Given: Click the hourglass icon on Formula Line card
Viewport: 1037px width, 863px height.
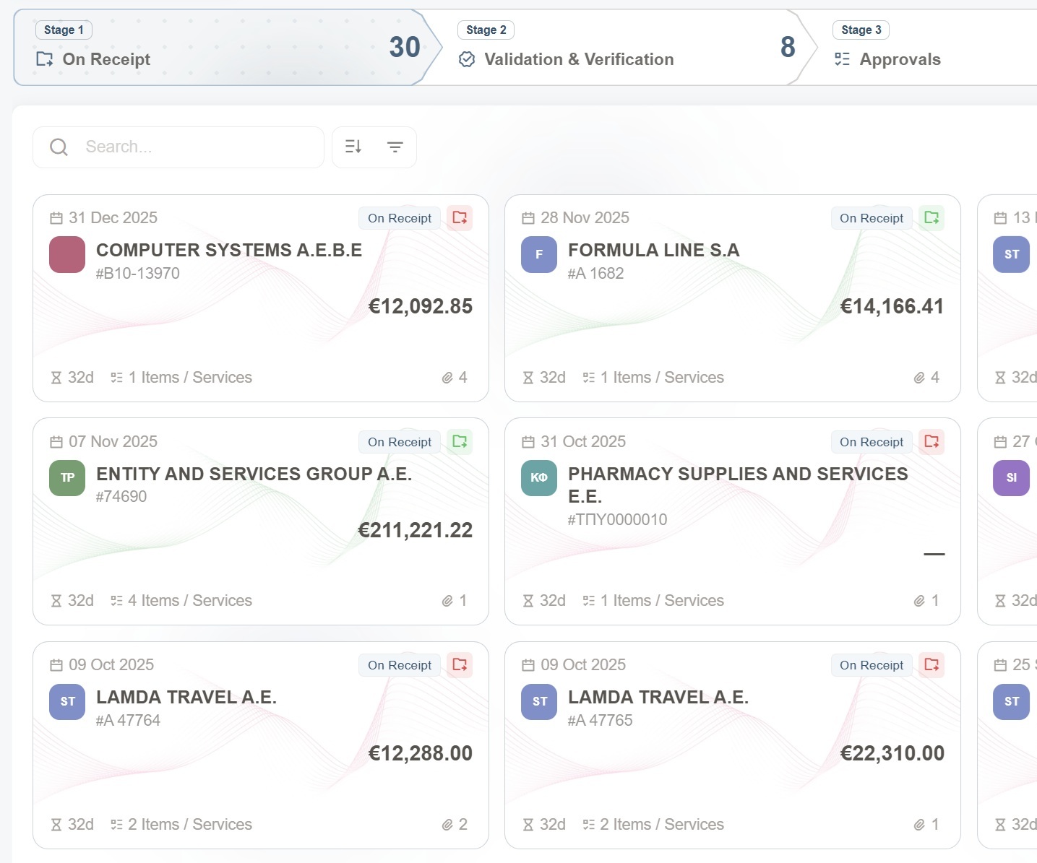Looking at the screenshot, I should click(528, 378).
